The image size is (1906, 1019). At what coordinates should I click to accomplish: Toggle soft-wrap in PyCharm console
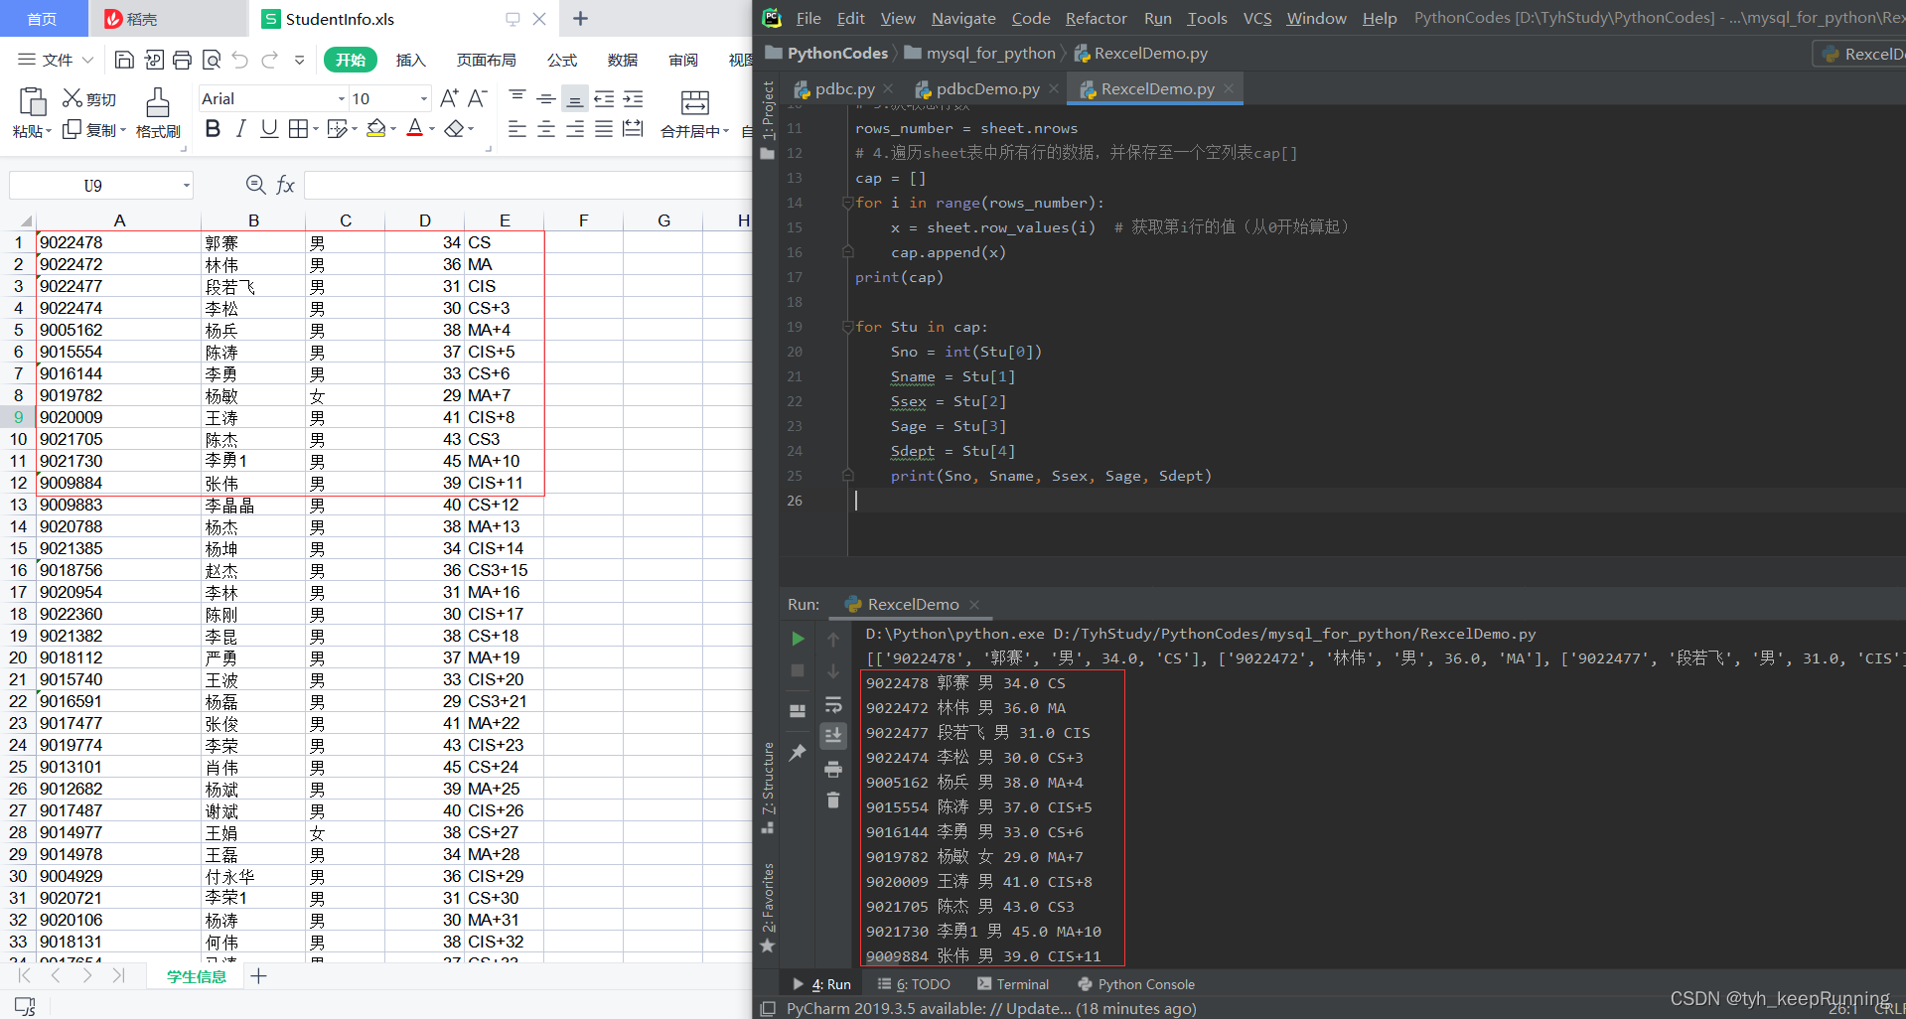click(833, 705)
